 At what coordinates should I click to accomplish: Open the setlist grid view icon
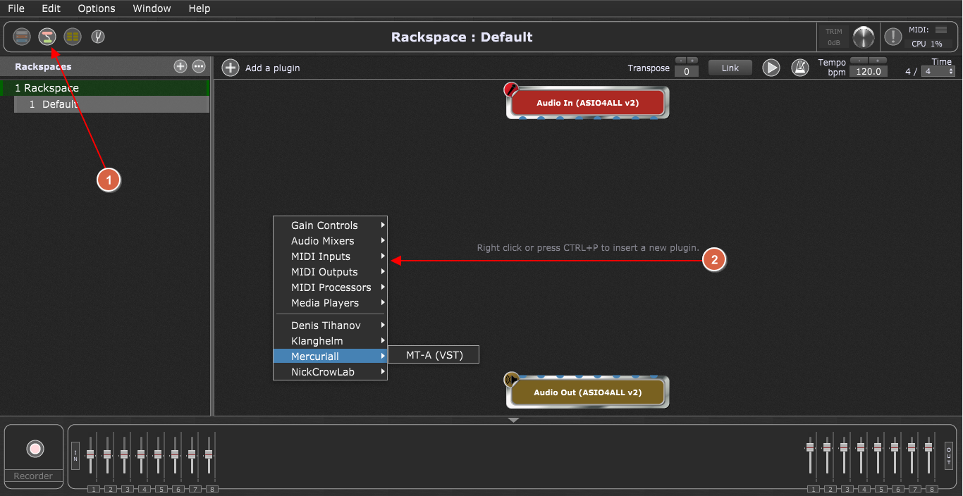coord(72,37)
